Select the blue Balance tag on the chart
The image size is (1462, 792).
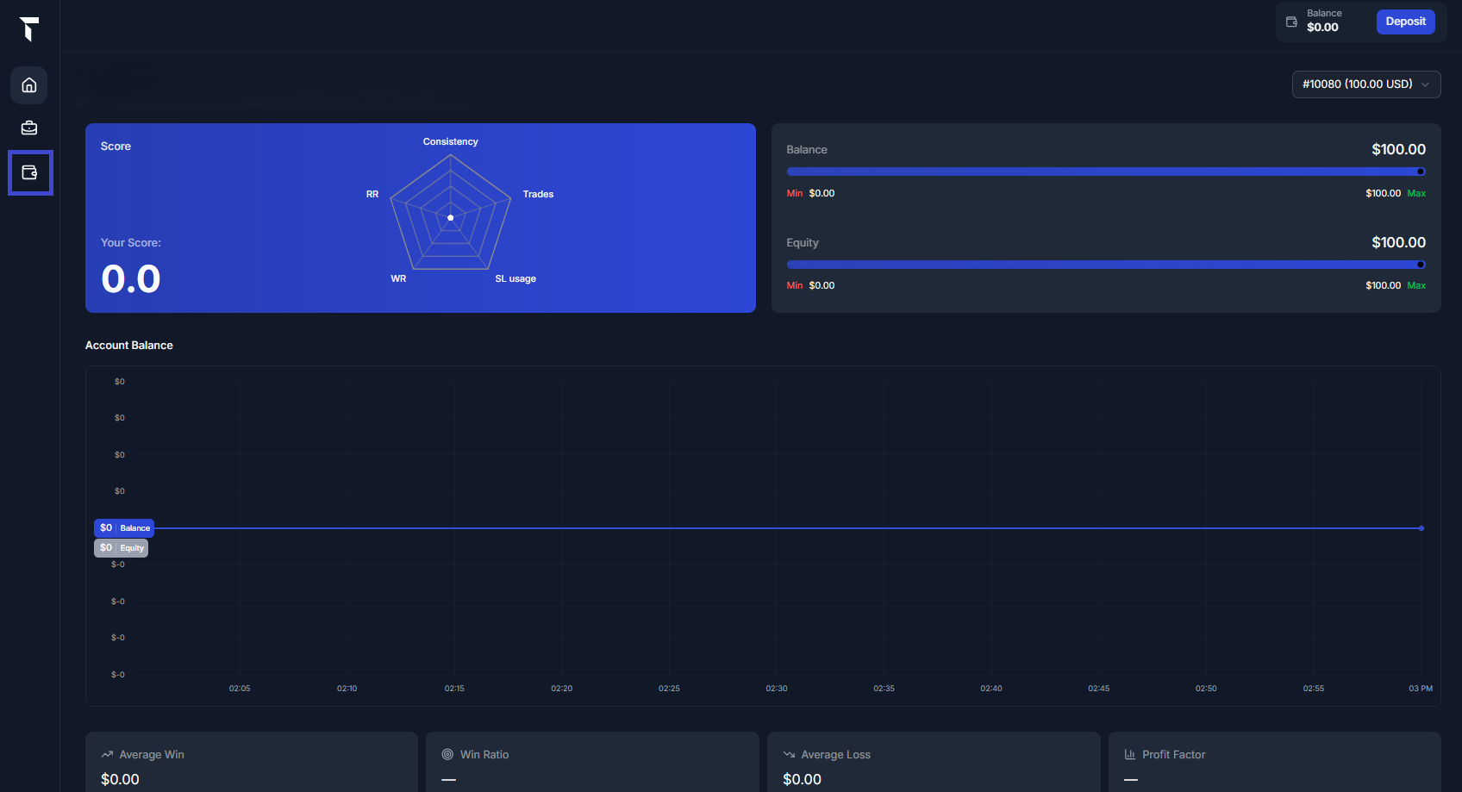[124, 527]
